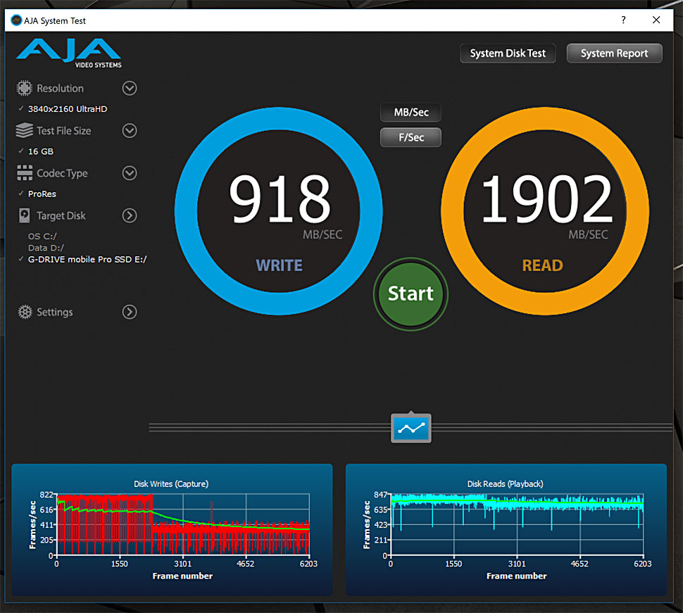
Task: Click the Codec Type film icon
Action: (25, 173)
